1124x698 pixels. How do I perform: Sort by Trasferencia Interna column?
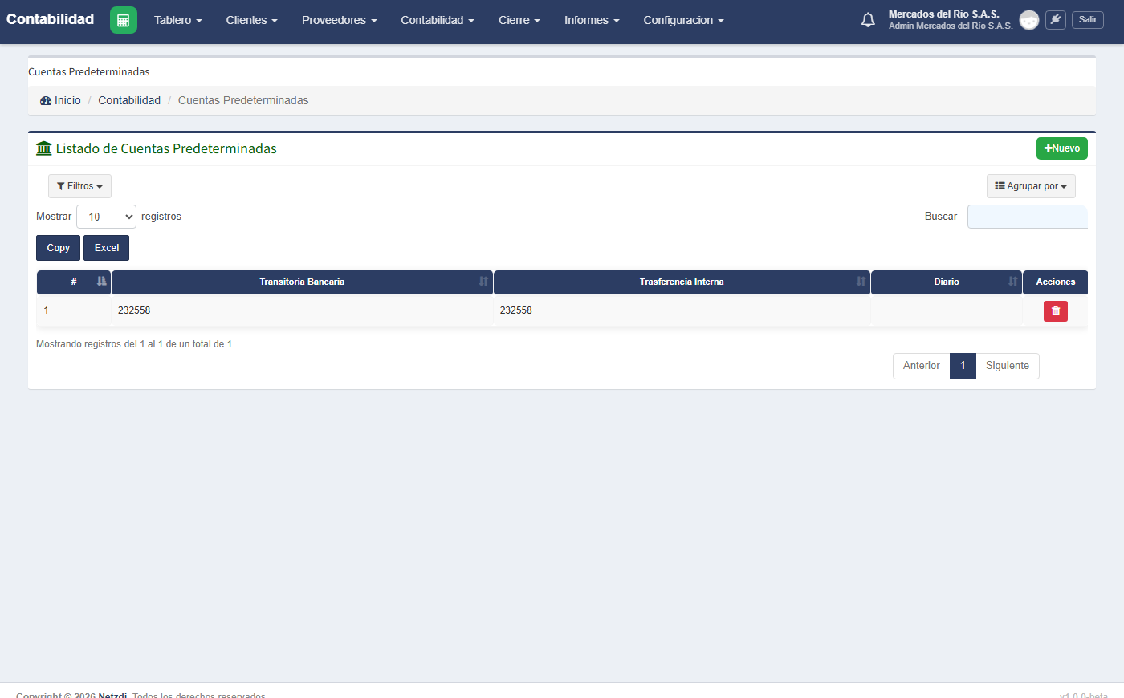(x=682, y=282)
